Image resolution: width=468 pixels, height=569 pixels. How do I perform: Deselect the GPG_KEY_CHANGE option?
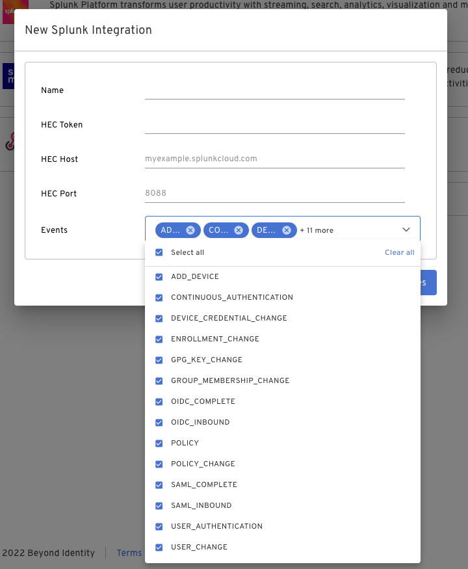(159, 360)
